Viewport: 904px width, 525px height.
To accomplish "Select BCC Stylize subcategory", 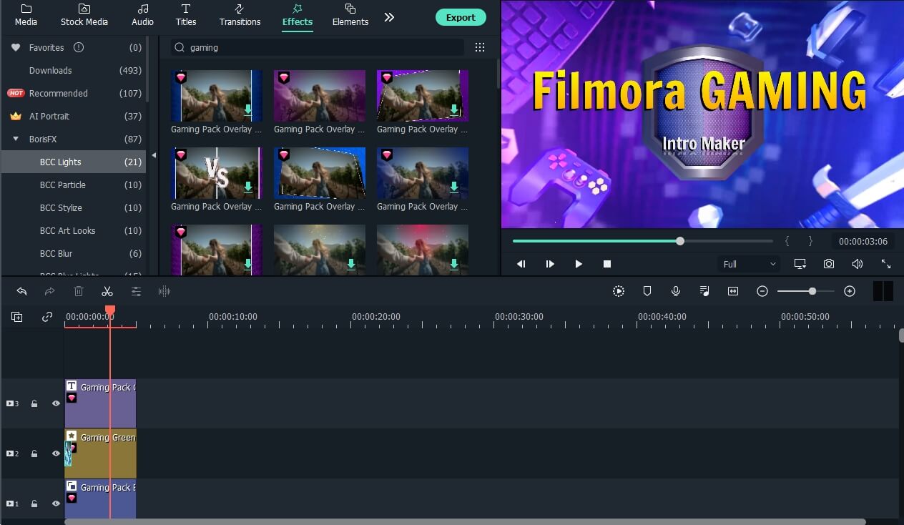I will pyautogui.click(x=74, y=207).
